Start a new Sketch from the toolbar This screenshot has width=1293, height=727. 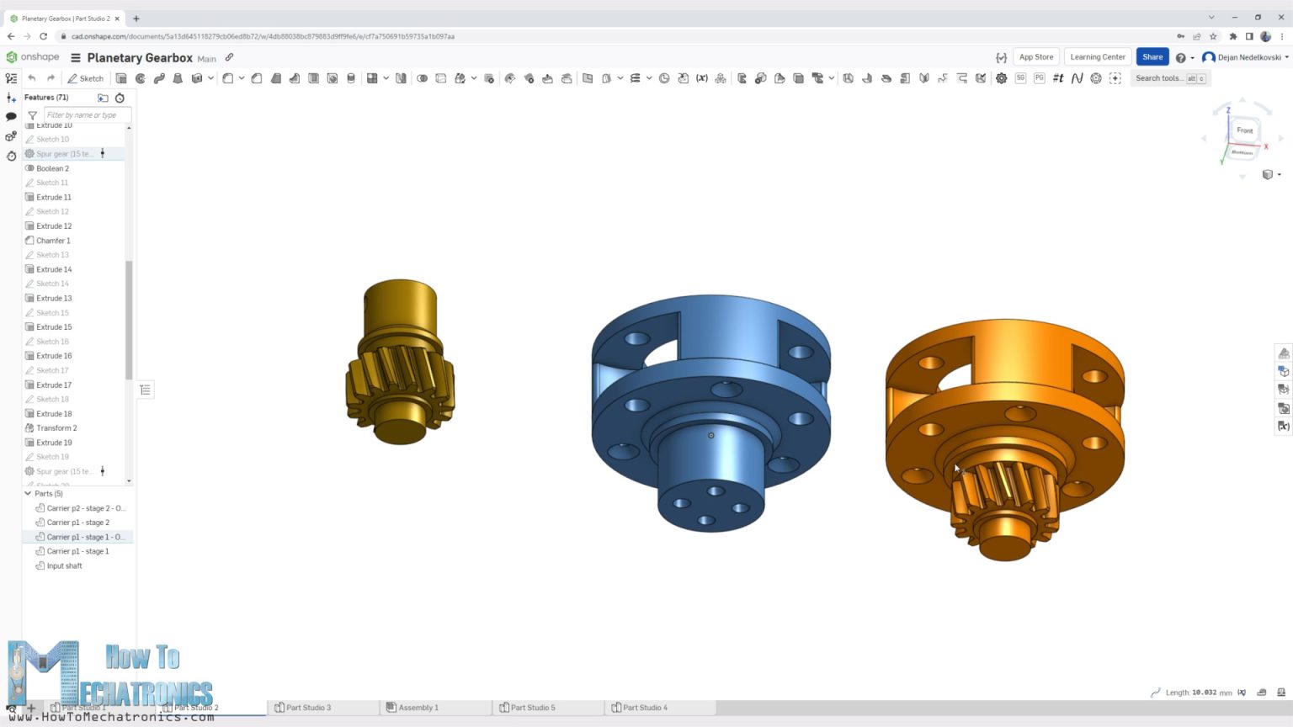pos(85,77)
